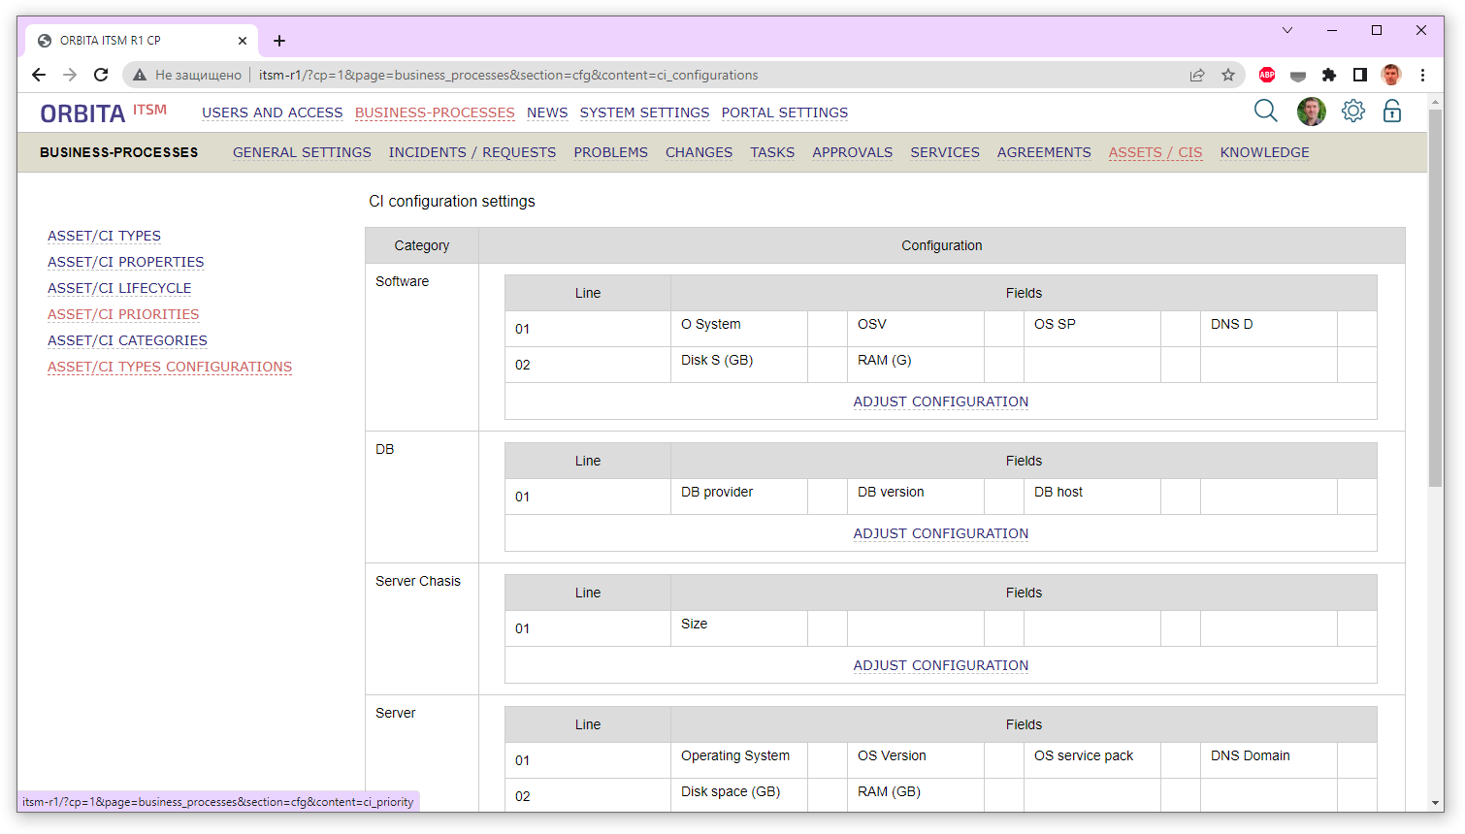Image resolution: width=1465 pixels, height=834 pixels.
Task: Open ASSET/CI LIFECYCLE in the sidebar
Action: [119, 288]
